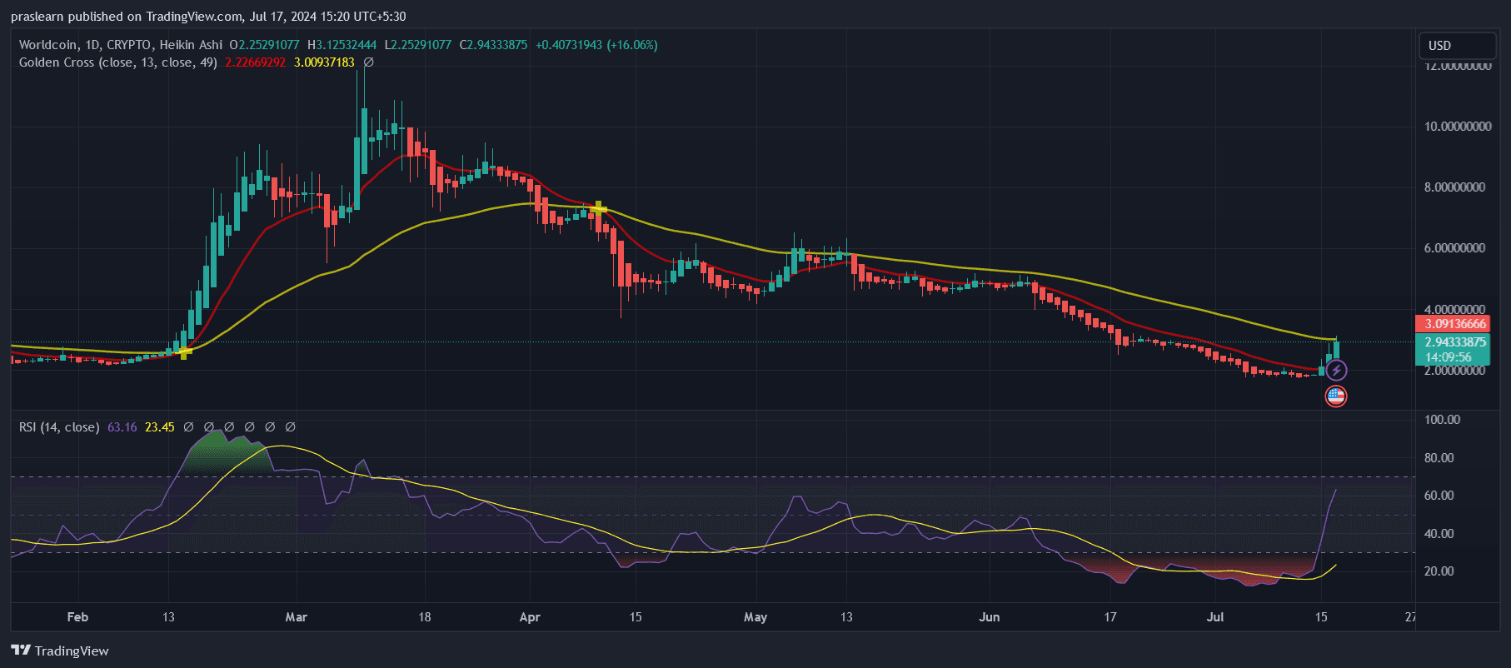Click the red Golden Cross value 2.22669292
Image resolution: width=1511 pixels, height=668 pixels.
[x=256, y=62]
